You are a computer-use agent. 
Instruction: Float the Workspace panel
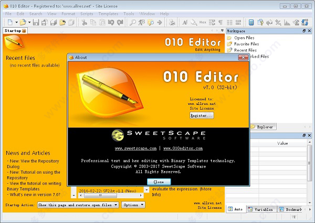point(304,31)
